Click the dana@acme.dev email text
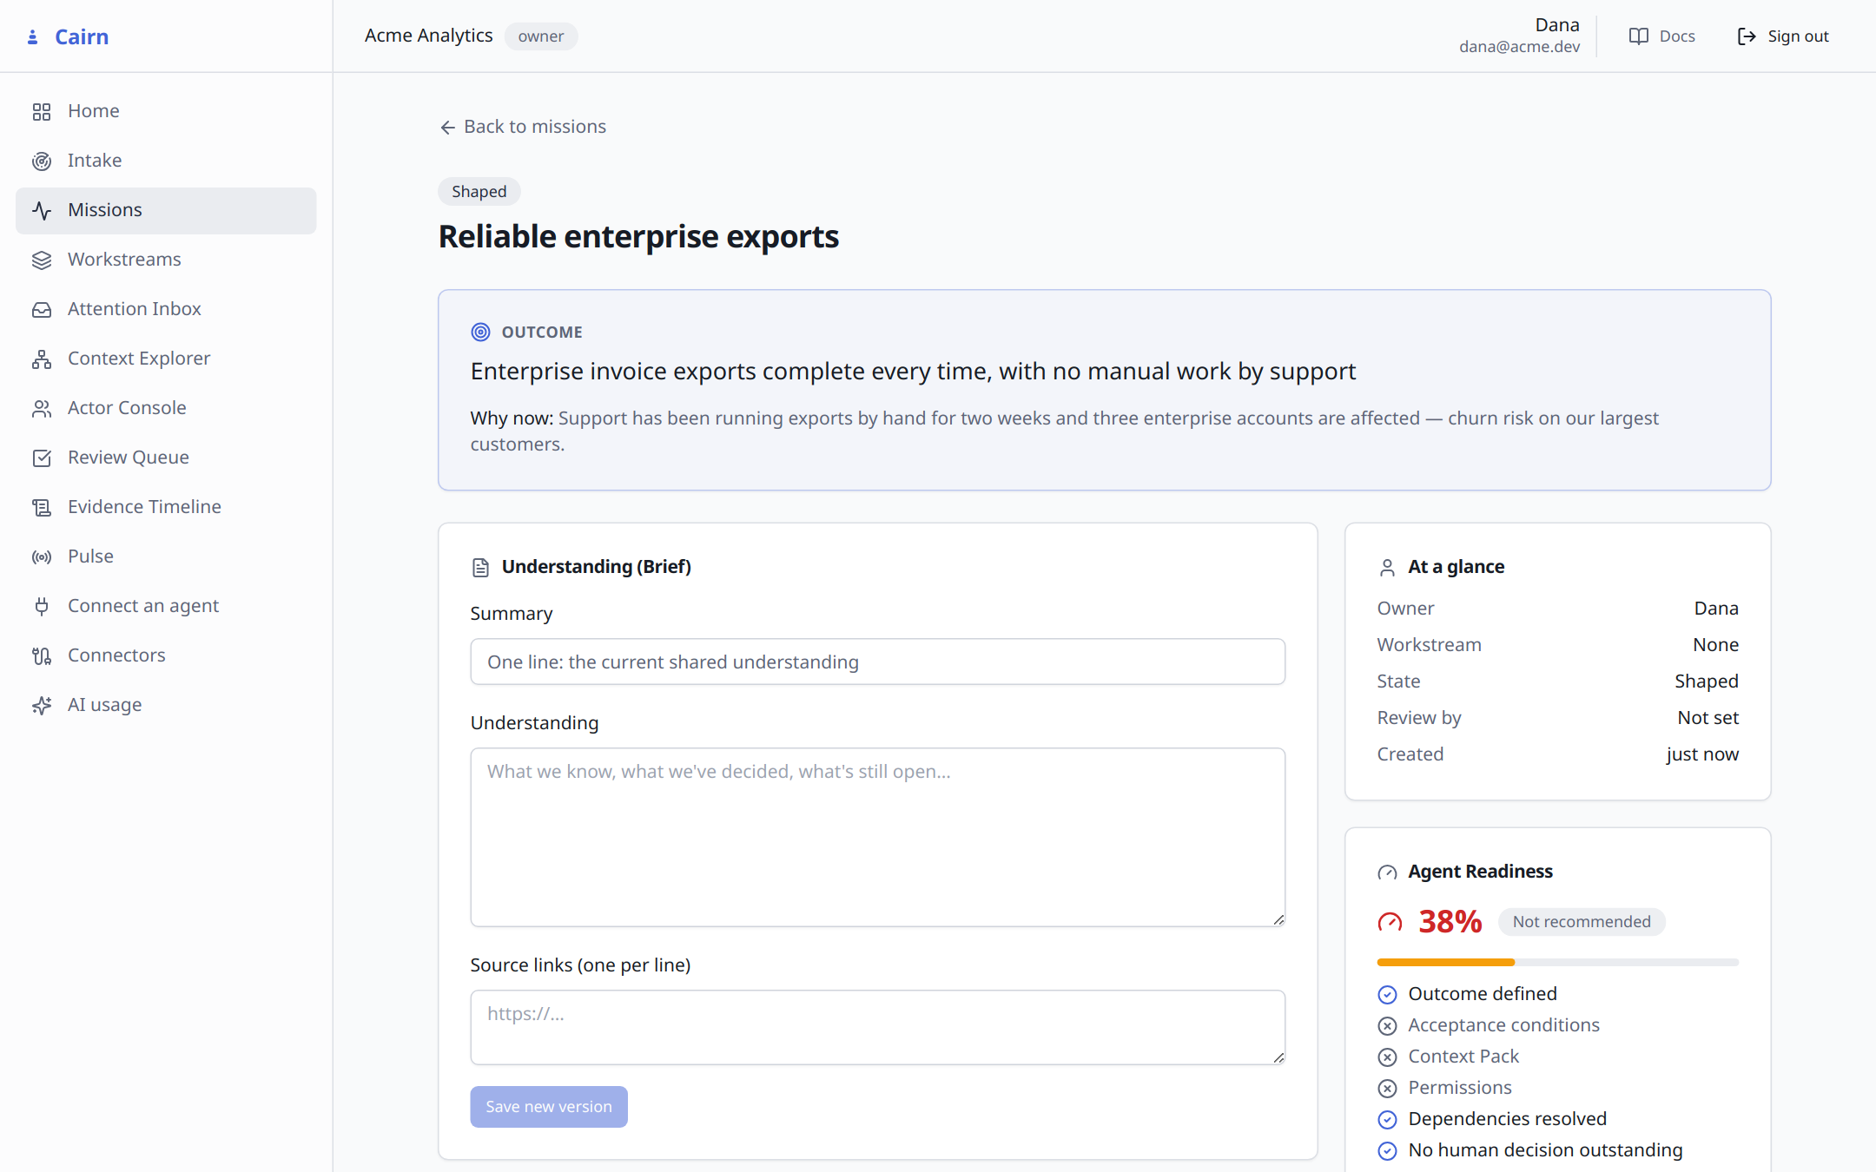Screen dimensions: 1876x1172 coord(1520,47)
